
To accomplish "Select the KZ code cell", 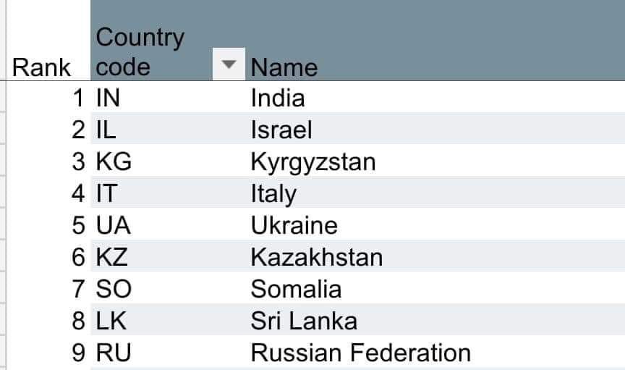I will (168, 256).
